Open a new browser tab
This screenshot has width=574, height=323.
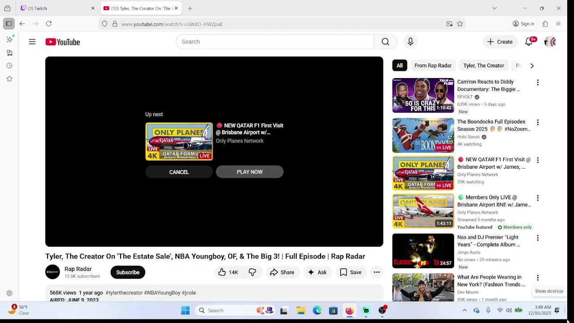(190, 8)
